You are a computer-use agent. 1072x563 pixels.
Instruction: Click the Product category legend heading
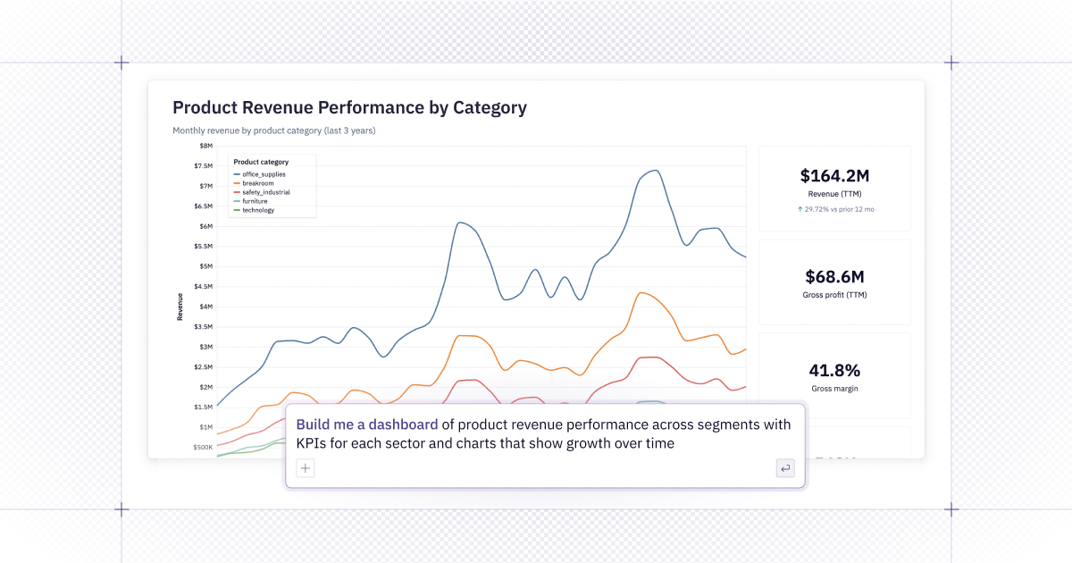(x=261, y=162)
